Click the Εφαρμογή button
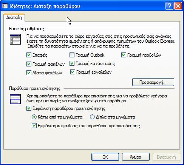The width and height of the screenshot is (184, 165). coord(166,157)
